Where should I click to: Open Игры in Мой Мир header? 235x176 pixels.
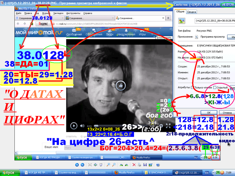click(142, 32)
